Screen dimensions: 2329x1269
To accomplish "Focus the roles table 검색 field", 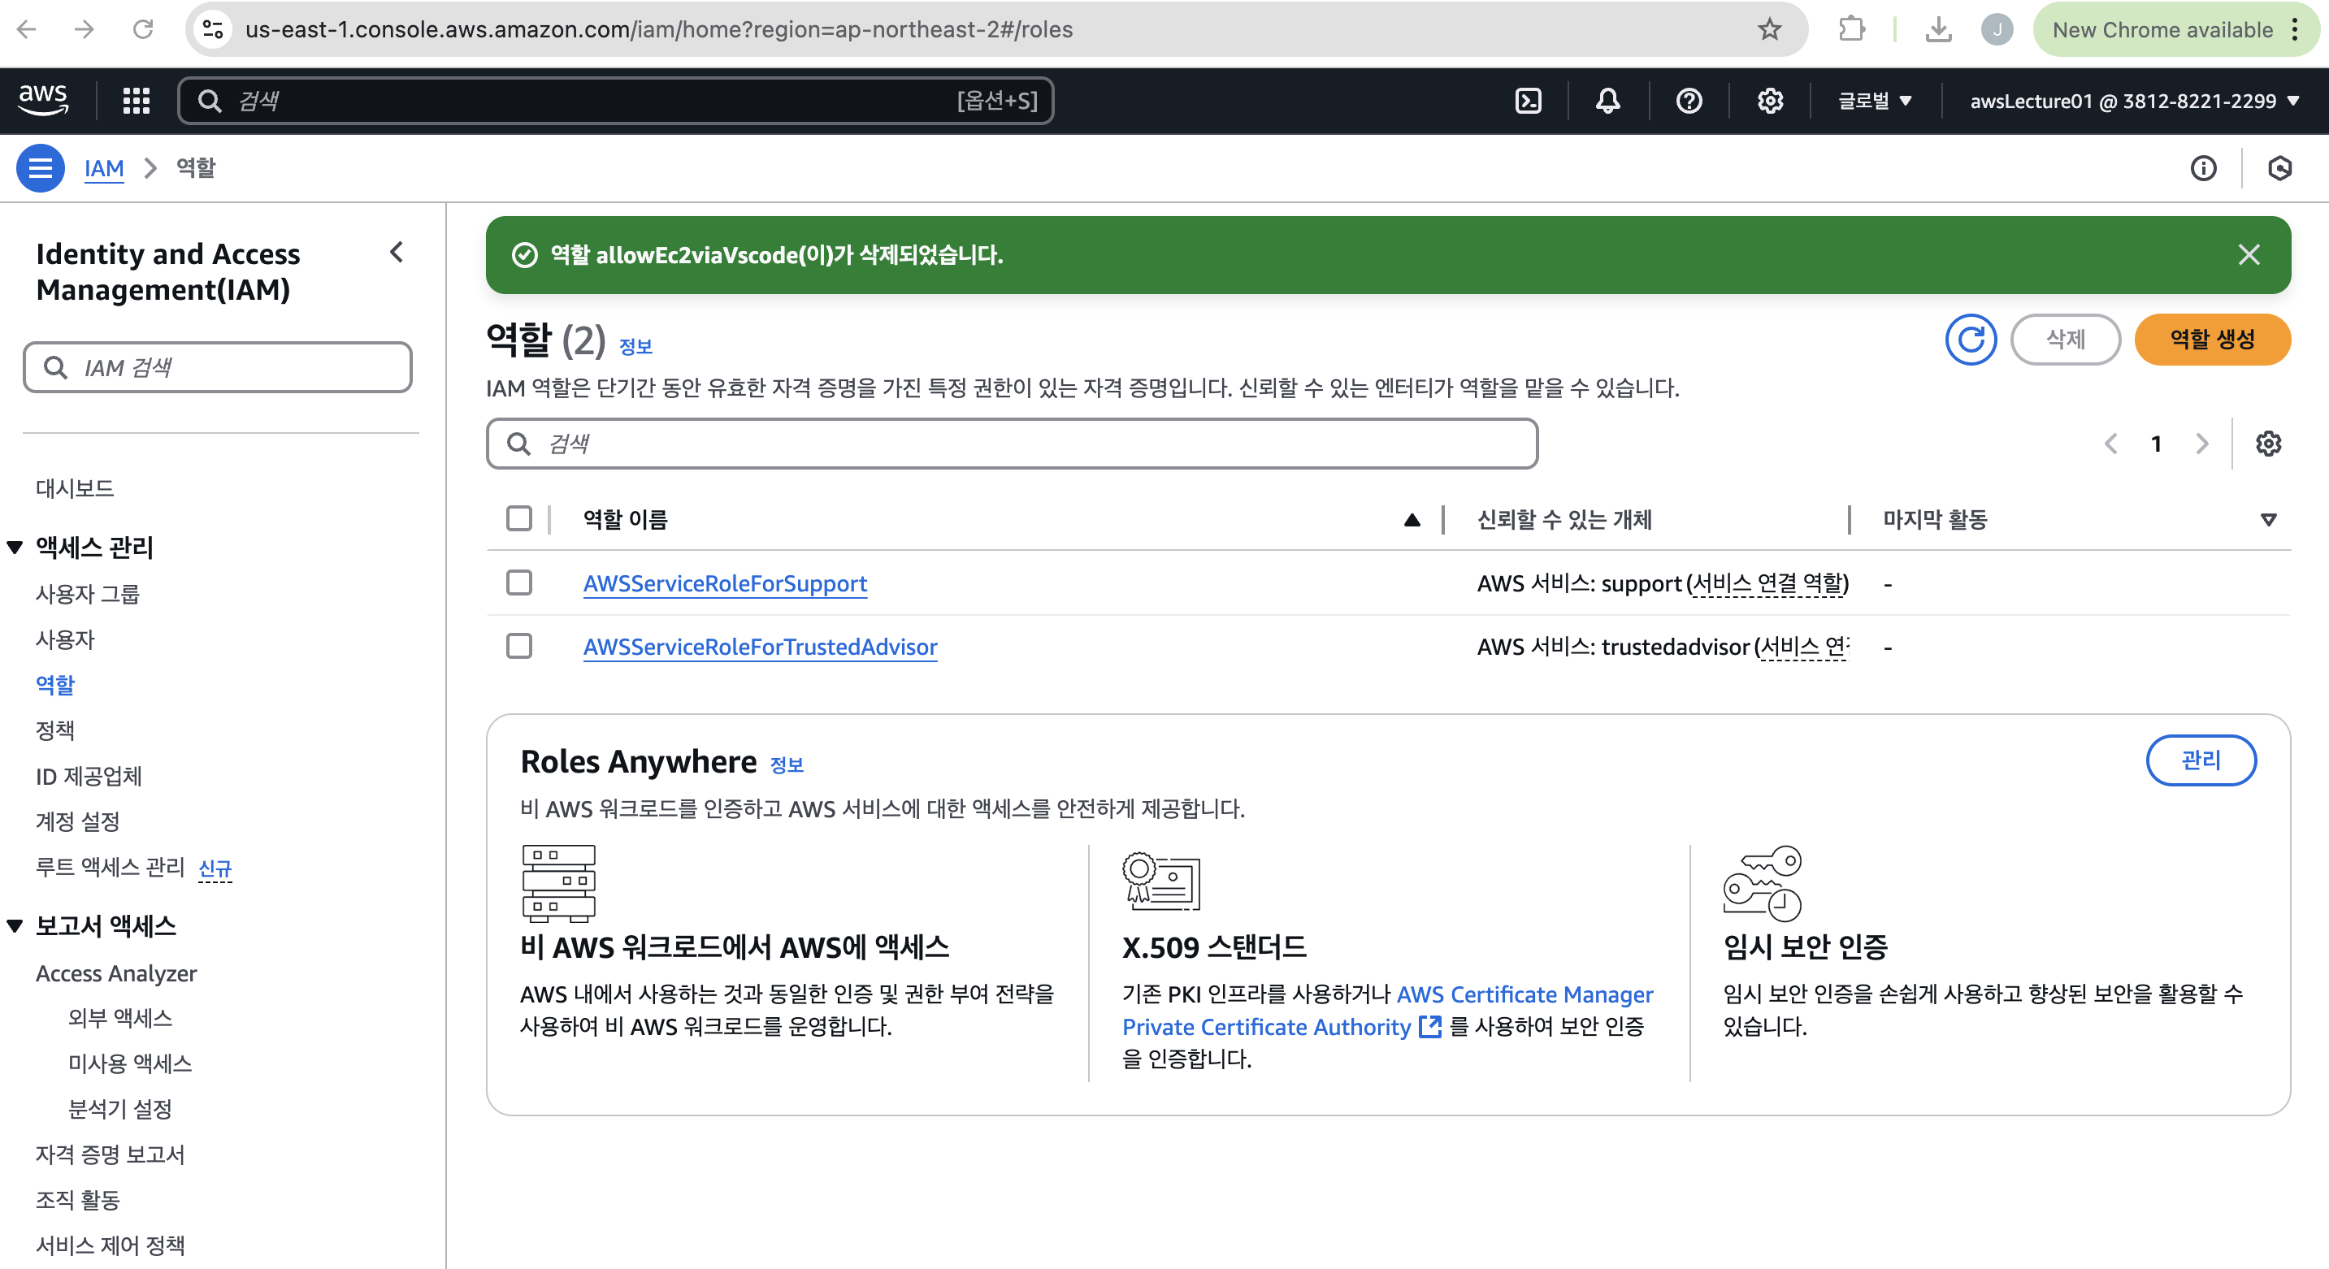I will click(x=1012, y=444).
